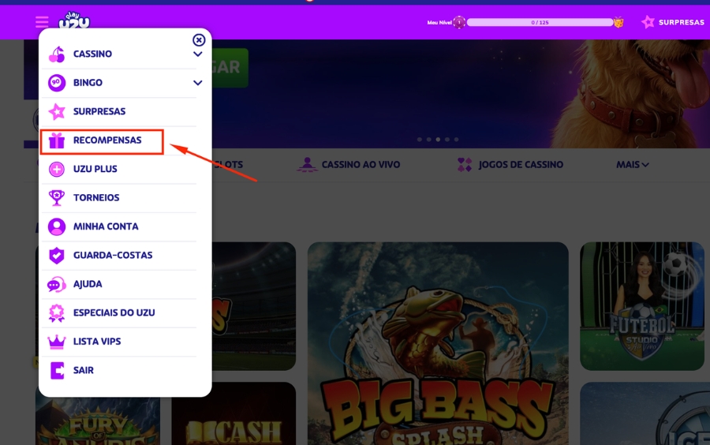Image resolution: width=710 pixels, height=445 pixels.
Task: Click the green banner button behind menu
Action: click(230, 67)
